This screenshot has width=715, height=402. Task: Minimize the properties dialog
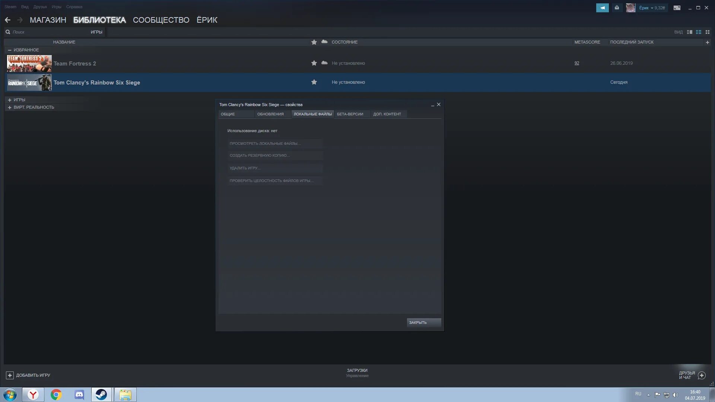click(432, 105)
